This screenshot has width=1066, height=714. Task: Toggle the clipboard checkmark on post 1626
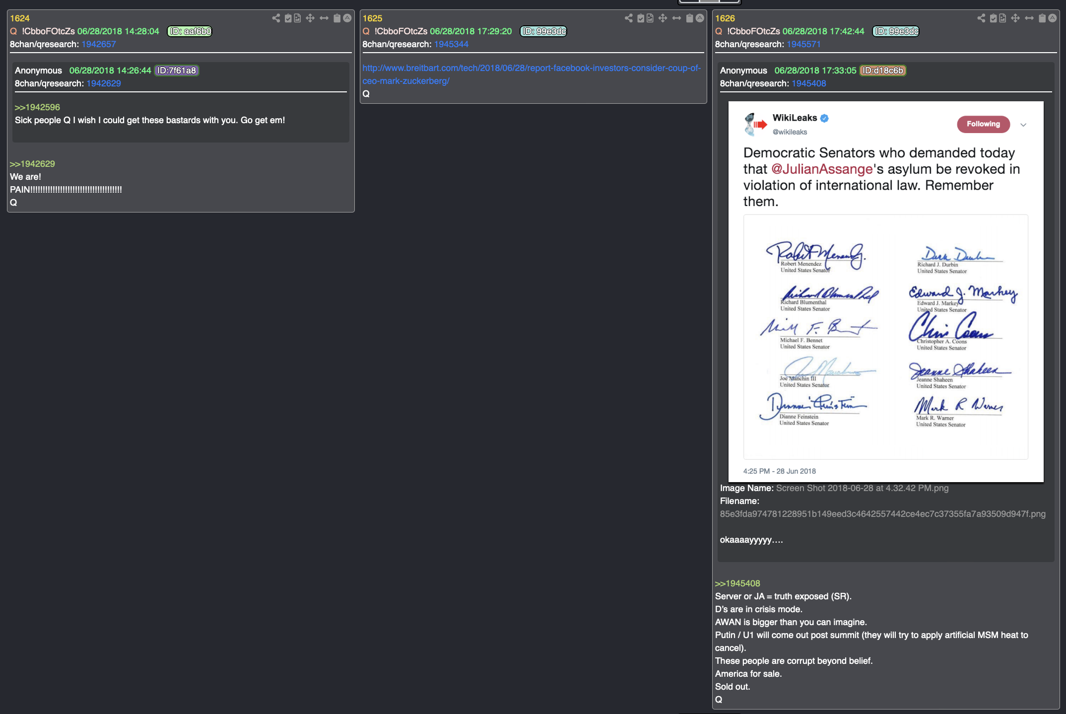[993, 18]
